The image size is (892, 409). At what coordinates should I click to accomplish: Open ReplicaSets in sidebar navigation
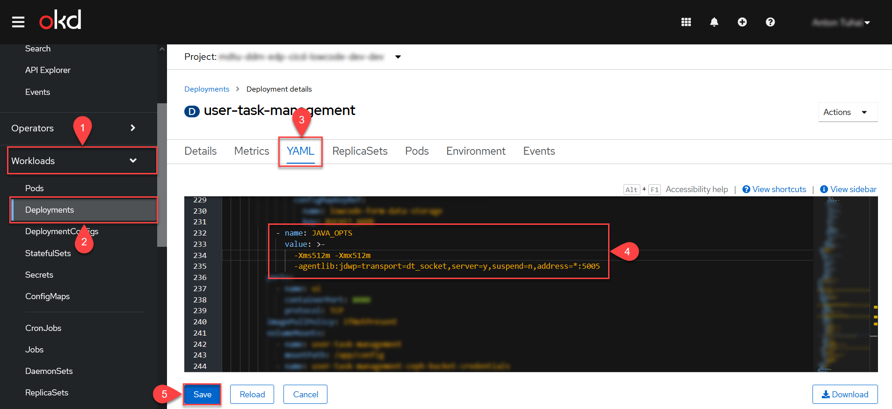click(47, 393)
